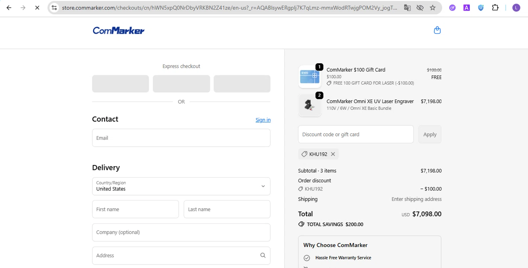Viewport: 528px width, 268px height.
Task: Click the third express checkout button
Action: [242, 84]
